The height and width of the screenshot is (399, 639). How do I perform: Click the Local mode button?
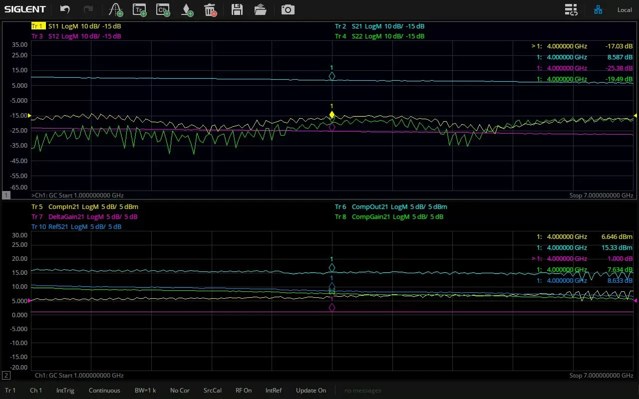point(625,9)
